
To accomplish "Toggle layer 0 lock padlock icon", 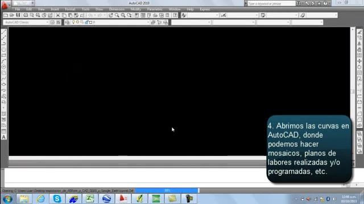I will (86, 22).
